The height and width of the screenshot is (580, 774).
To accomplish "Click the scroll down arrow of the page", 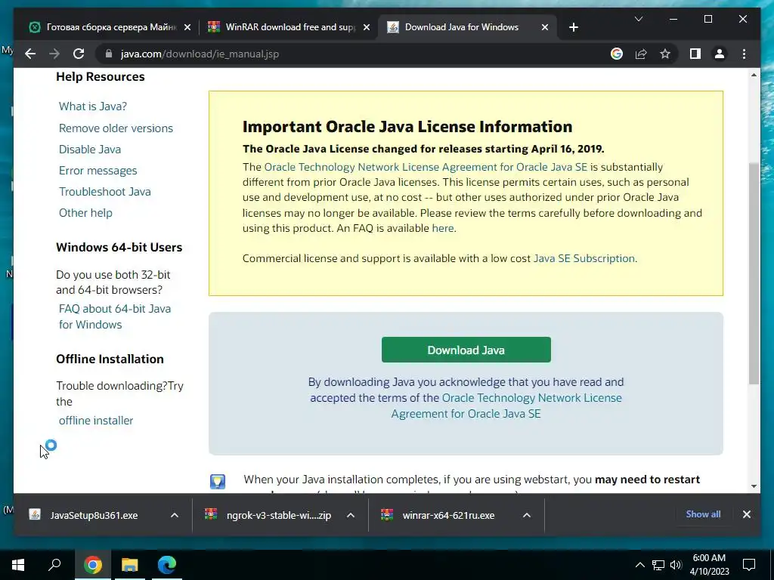I will [x=754, y=486].
